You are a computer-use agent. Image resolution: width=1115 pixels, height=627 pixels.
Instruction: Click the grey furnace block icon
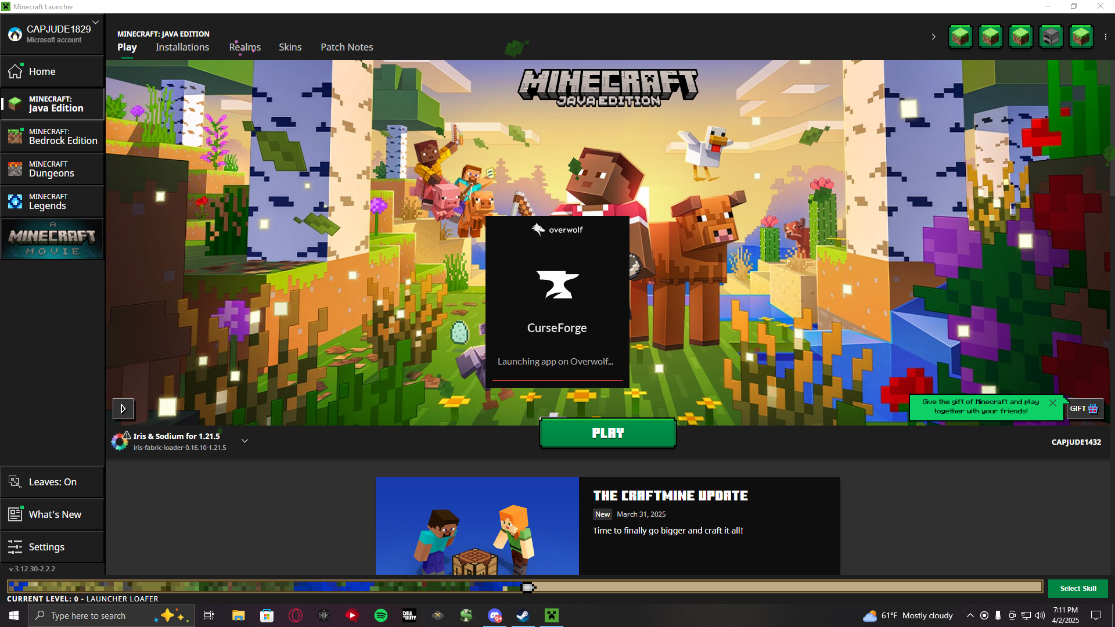(1051, 37)
